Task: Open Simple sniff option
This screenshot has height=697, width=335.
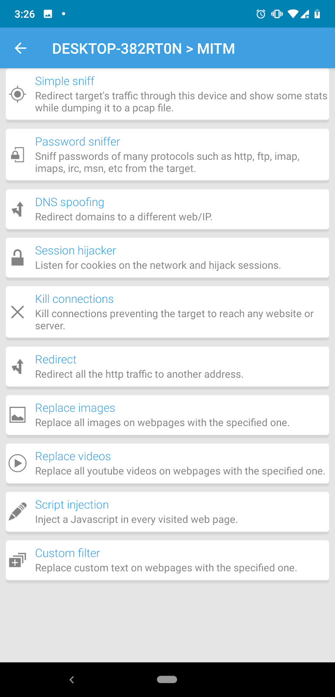Action: (x=64, y=81)
